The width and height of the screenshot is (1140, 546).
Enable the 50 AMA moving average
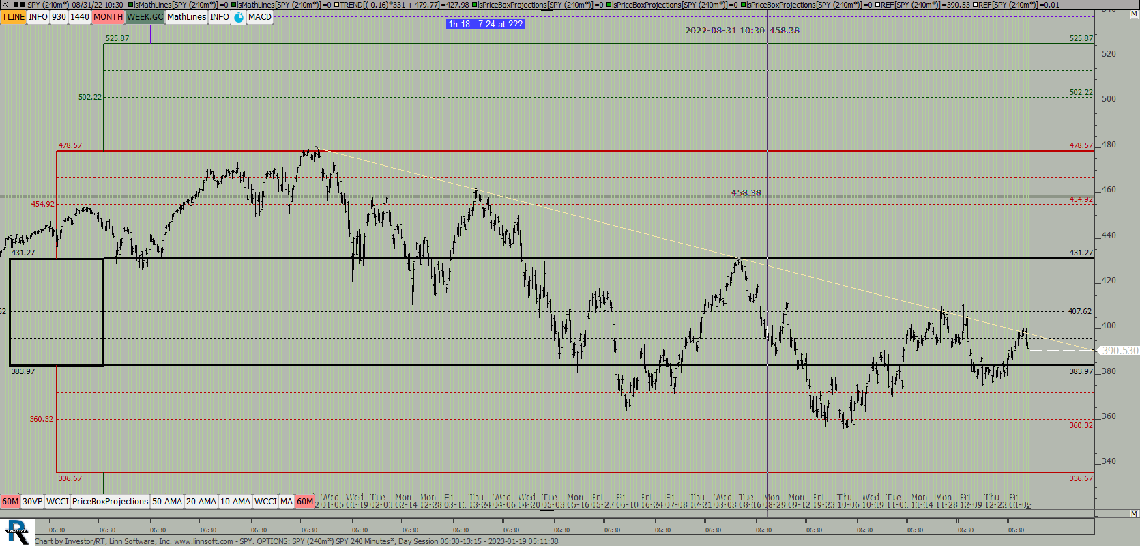pyautogui.click(x=167, y=502)
